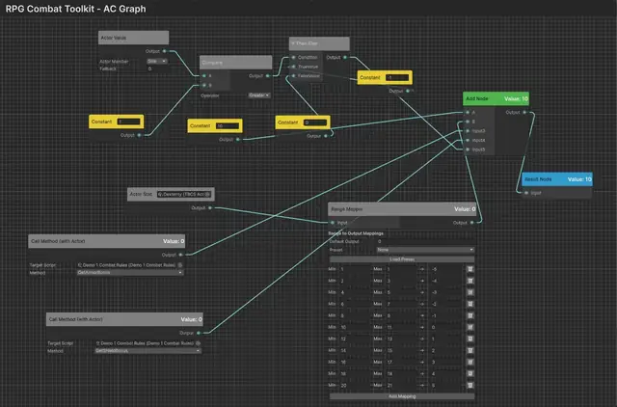Open the Compare Operator dropdown set to Greater
The height and width of the screenshot is (407, 617).
point(259,95)
